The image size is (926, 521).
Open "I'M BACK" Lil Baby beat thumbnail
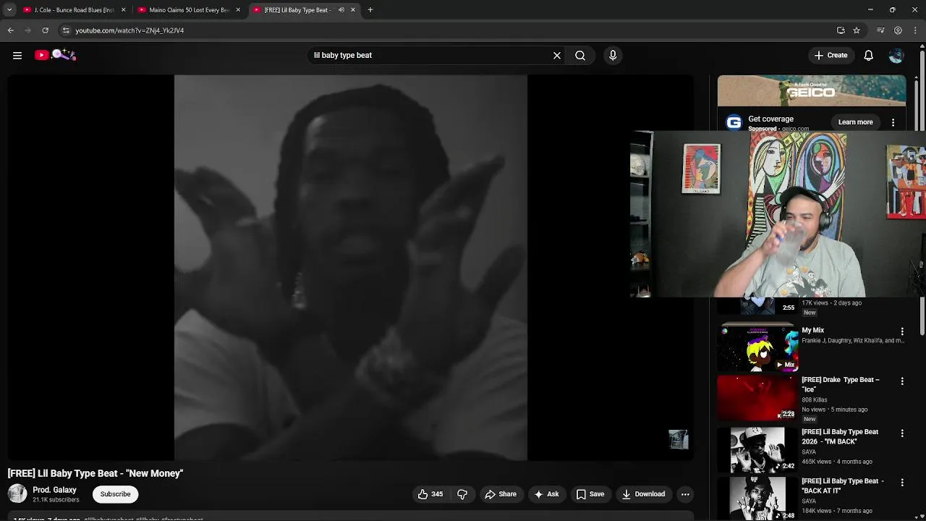757,450
